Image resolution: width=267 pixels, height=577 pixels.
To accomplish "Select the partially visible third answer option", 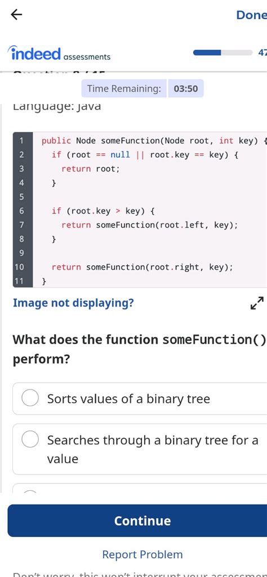I will click(140, 489).
